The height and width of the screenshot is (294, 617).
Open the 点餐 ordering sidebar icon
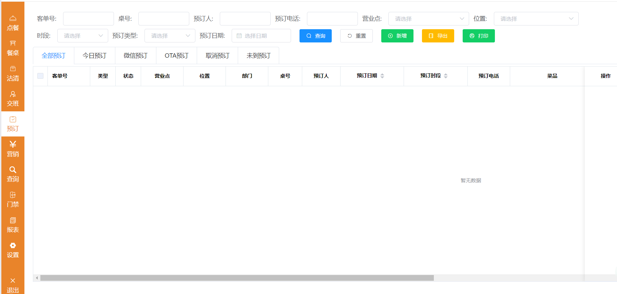point(13,23)
